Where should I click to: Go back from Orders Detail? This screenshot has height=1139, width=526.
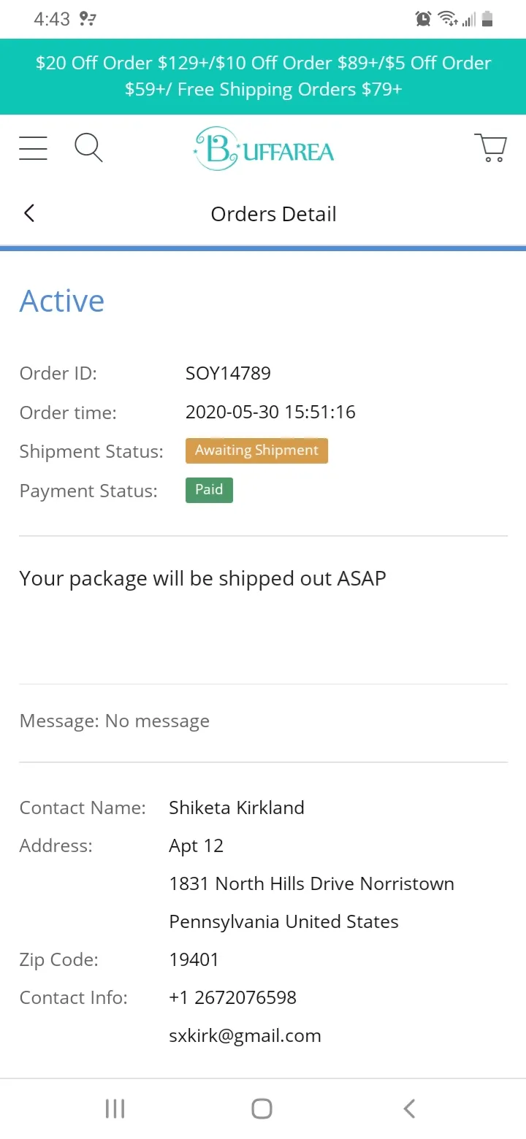tap(29, 213)
